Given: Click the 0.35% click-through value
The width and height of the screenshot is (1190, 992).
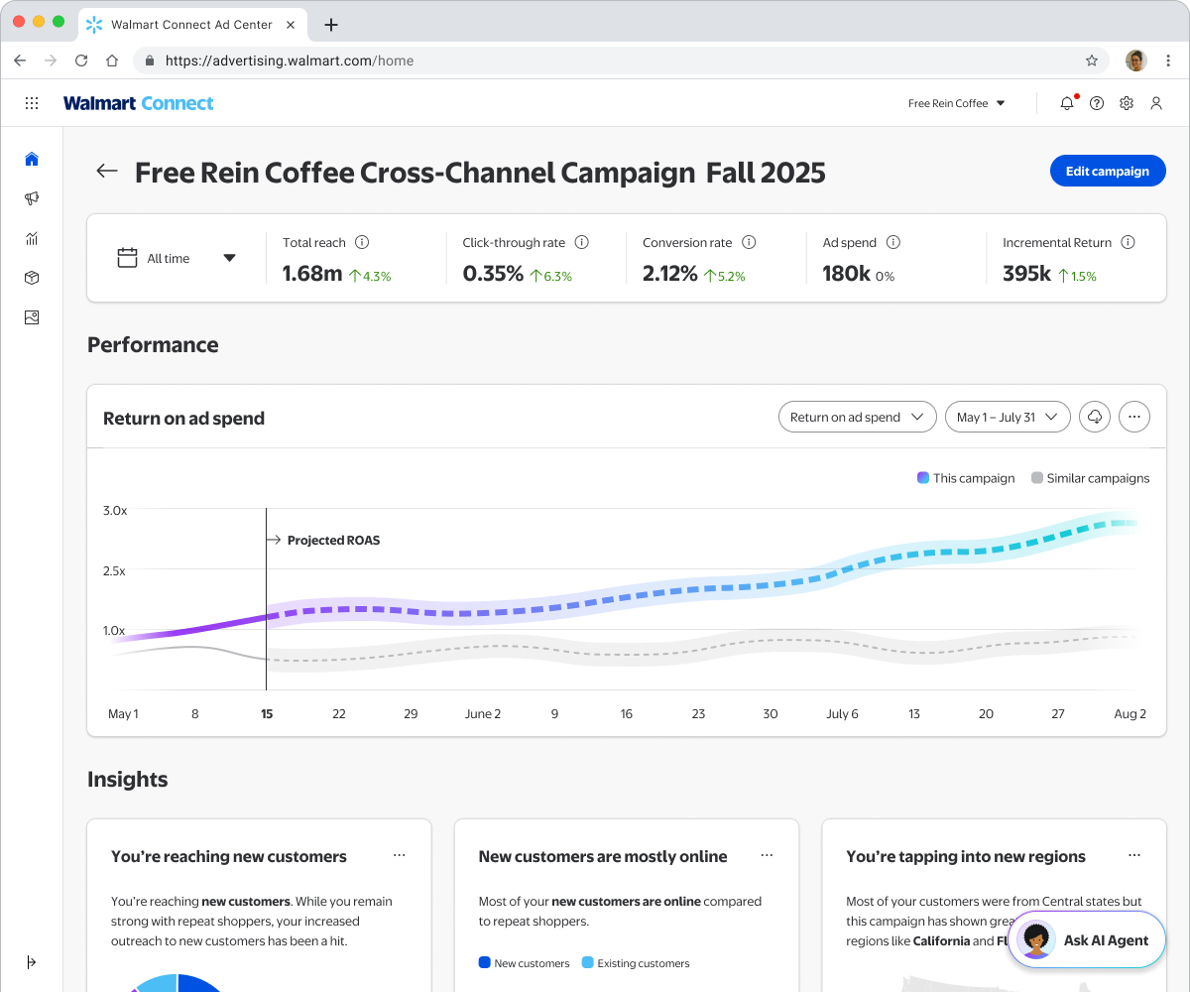Looking at the screenshot, I should coord(493,274).
